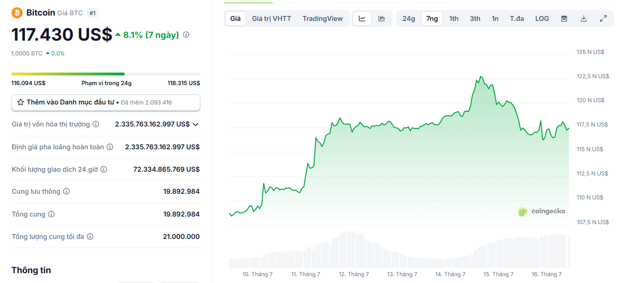
Task: Click the #1 rank badge
Action: pos(92,13)
